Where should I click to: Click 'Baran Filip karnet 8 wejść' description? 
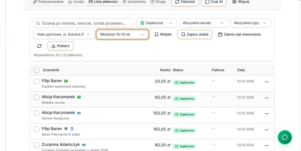[x=61, y=134]
